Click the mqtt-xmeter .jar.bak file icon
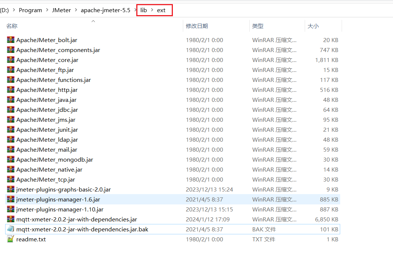This screenshot has height=262, width=393. click(10, 229)
